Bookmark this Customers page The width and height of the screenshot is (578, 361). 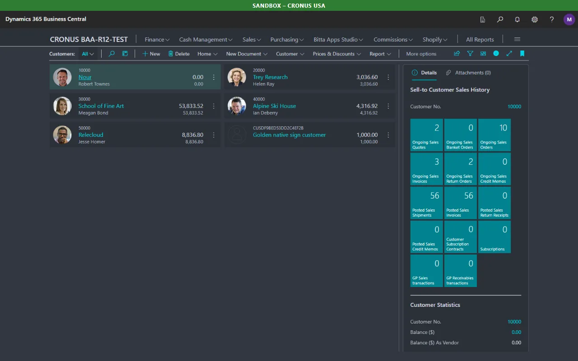point(522,53)
